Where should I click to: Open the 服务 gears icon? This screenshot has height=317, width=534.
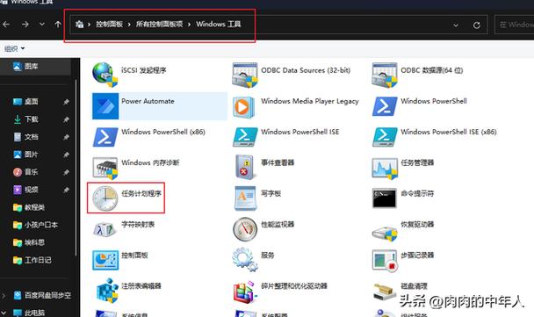click(244, 259)
